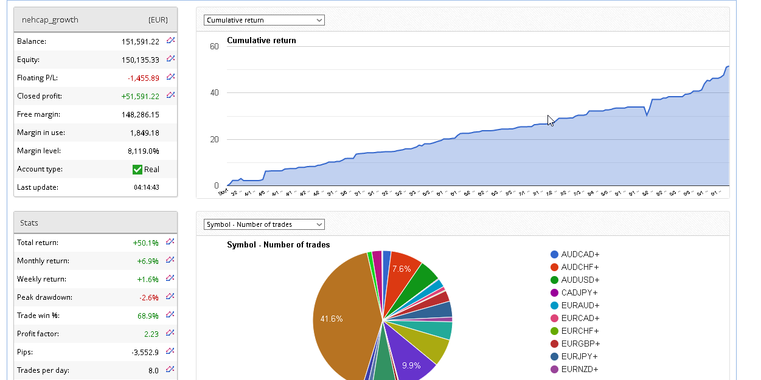The width and height of the screenshot is (761, 380).
Task: Click the red AUDCHF+ legend color dot
Action: tap(554, 267)
